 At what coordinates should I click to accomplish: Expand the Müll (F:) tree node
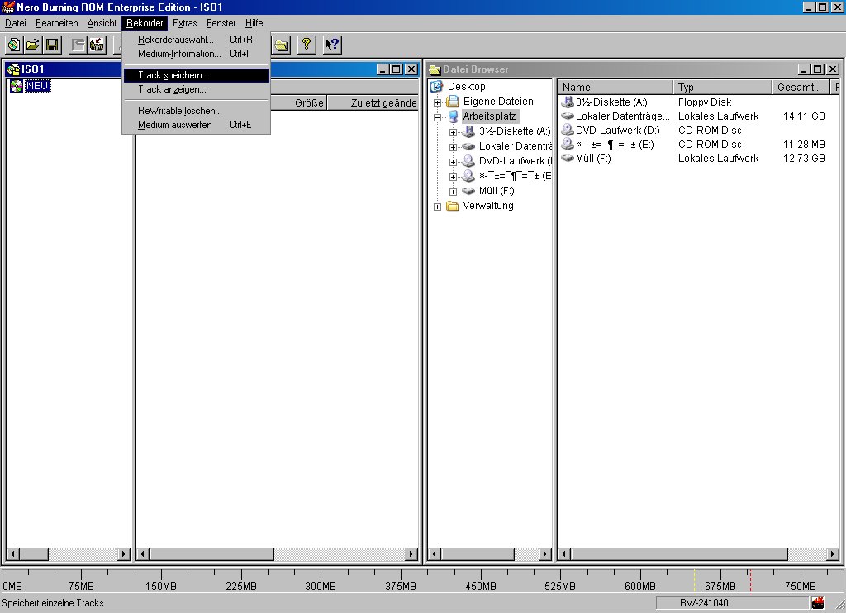(454, 192)
